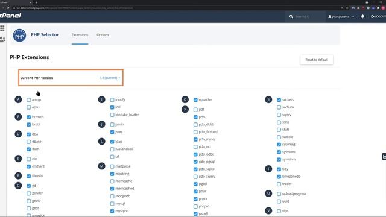This screenshot has height=217, width=386.
Task: Switch to the Options tab
Action: 103,35
